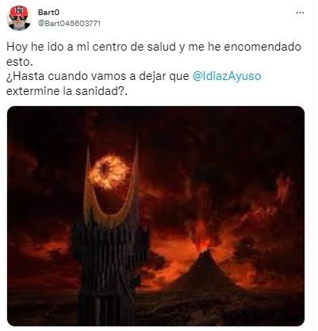Viewport: 318px width, 331px height.
Task: Click the BartO display name
Action: coord(48,13)
